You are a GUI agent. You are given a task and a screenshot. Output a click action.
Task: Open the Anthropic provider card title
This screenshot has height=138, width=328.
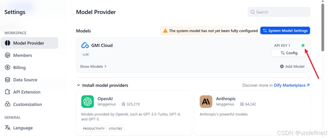(x=226, y=99)
